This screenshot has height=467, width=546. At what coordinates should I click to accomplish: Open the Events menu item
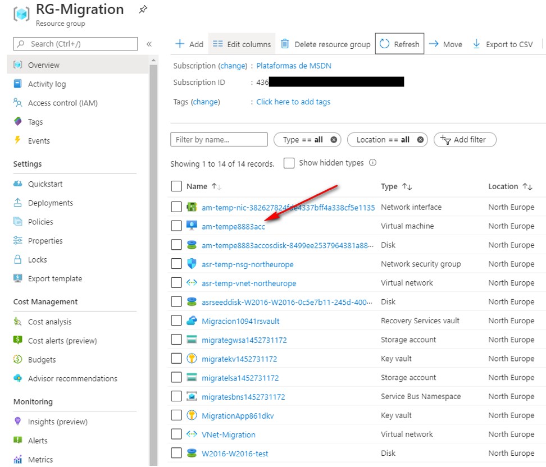point(39,140)
